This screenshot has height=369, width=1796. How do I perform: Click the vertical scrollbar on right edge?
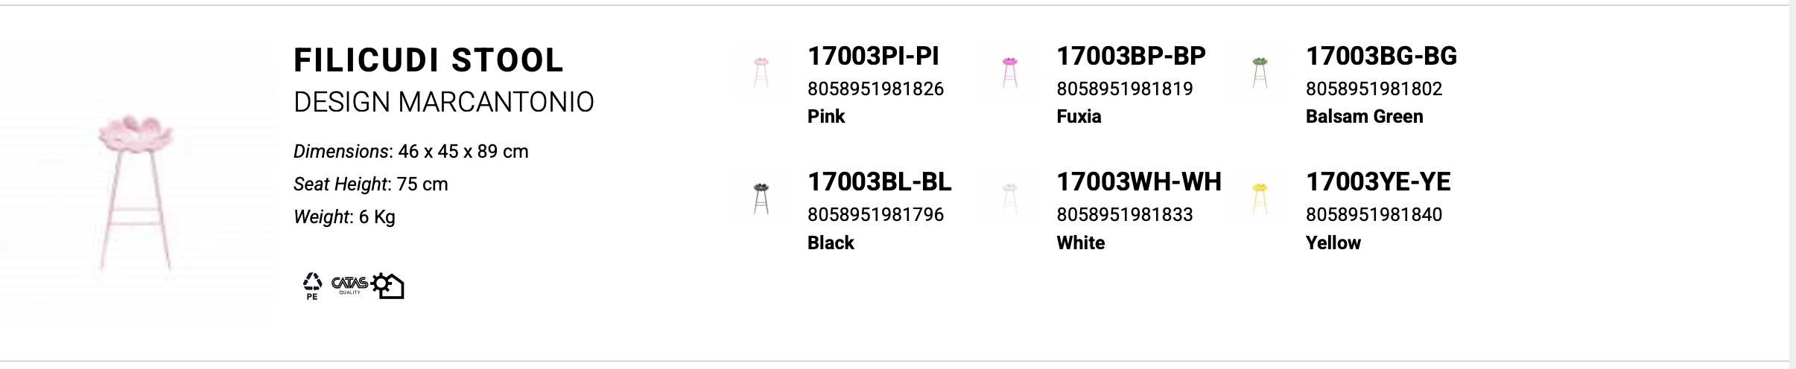pyautogui.click(x=1792, y=184)
